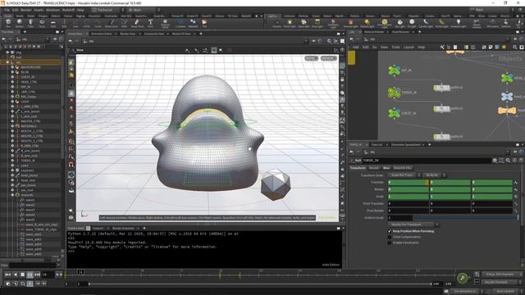The image size is (525, 295).
Task: Select the Sphere shelf tool
Action: pos(20,23)
